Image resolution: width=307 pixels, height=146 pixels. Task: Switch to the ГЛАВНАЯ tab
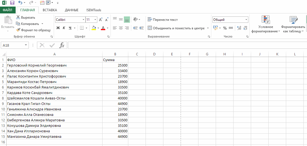[28, 10]
